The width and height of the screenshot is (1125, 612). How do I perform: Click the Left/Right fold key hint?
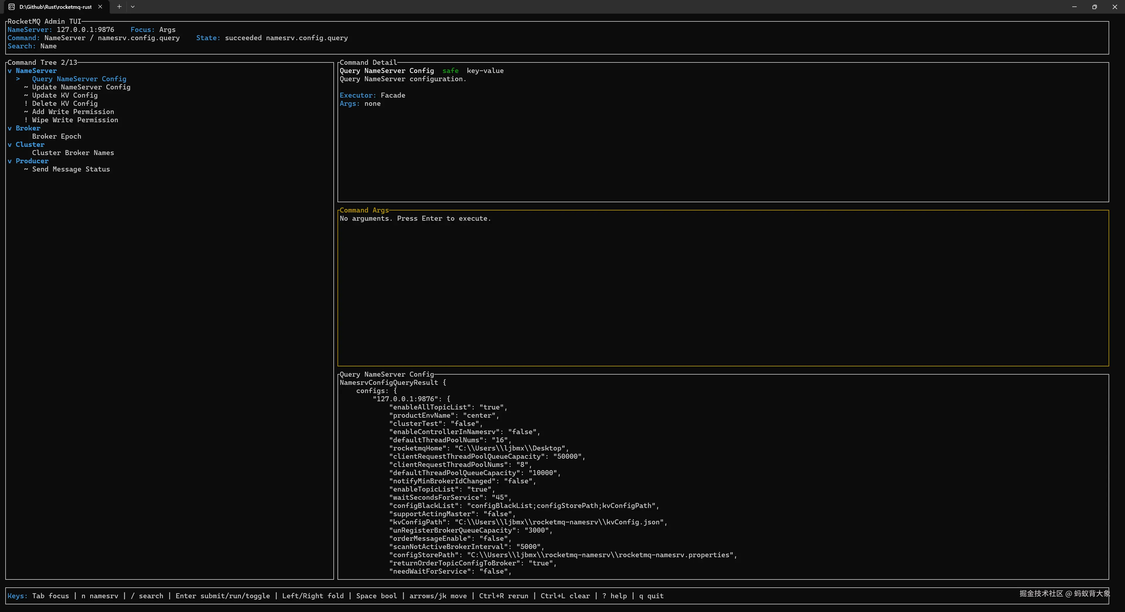[313, 596]
